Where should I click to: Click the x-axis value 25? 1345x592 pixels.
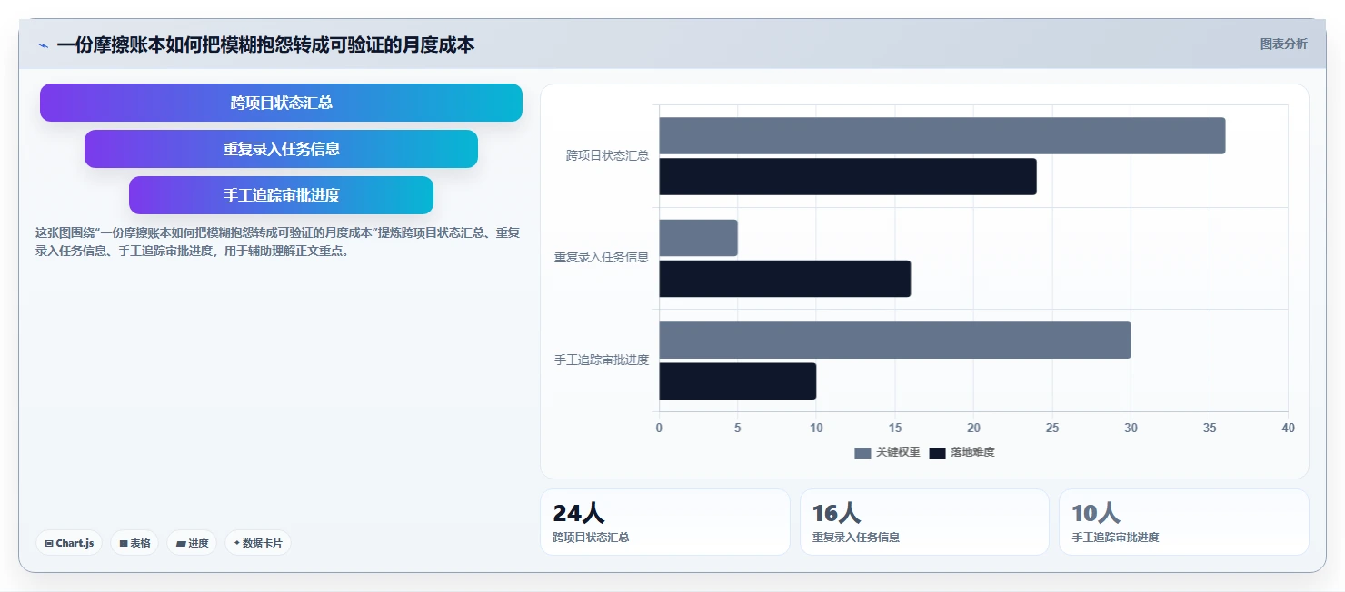[1051, 428]
